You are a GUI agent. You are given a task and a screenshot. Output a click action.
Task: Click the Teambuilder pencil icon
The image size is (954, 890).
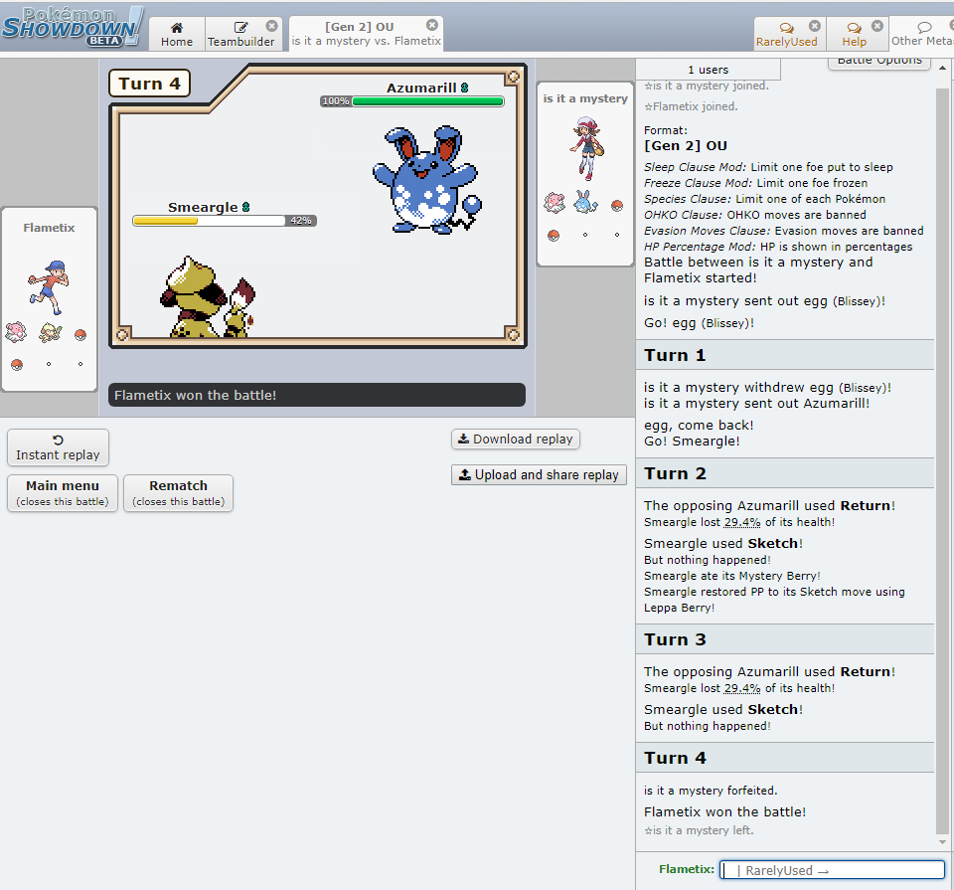(240, 28)
